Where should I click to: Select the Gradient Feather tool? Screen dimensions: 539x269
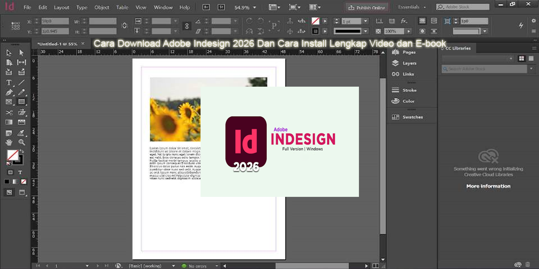[22, 122]
